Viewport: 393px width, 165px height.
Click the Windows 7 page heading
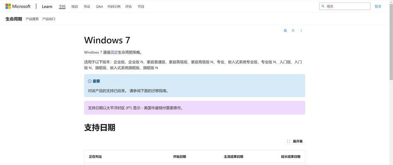pyautogui.click(x=107, y=40)
